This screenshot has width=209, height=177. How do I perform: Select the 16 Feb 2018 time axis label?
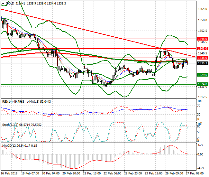point(9,173)
